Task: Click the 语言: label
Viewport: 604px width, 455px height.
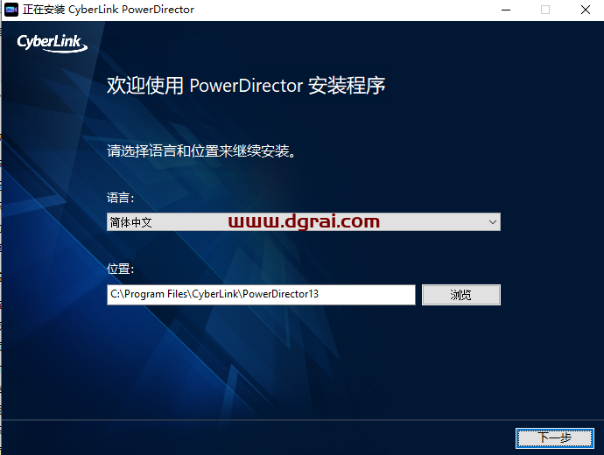Action: point(120,198)
